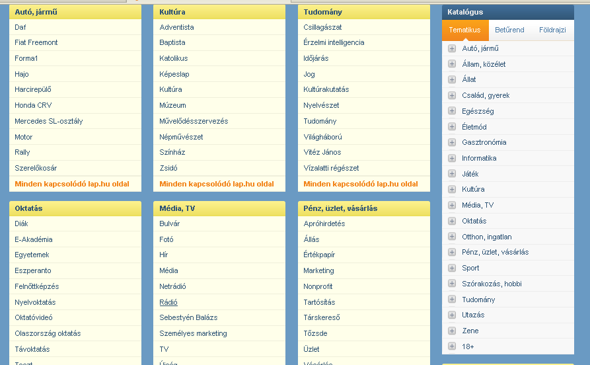Click plus icon beside Pénz, üzlet, vásárlás in catalog
This screenshot has width=590, height=365.
click(x=452, y=253)
